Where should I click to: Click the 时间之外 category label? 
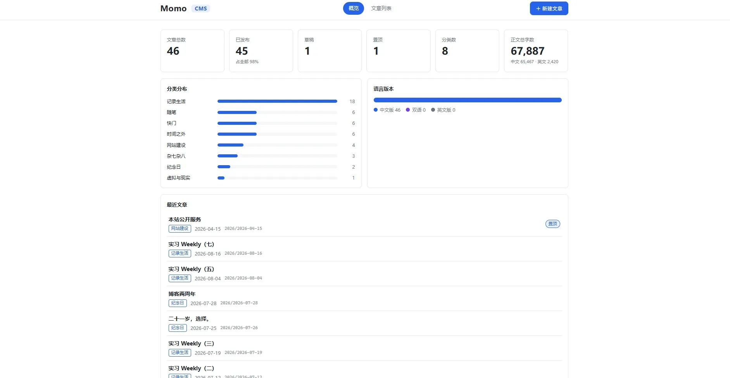point(176,134)
